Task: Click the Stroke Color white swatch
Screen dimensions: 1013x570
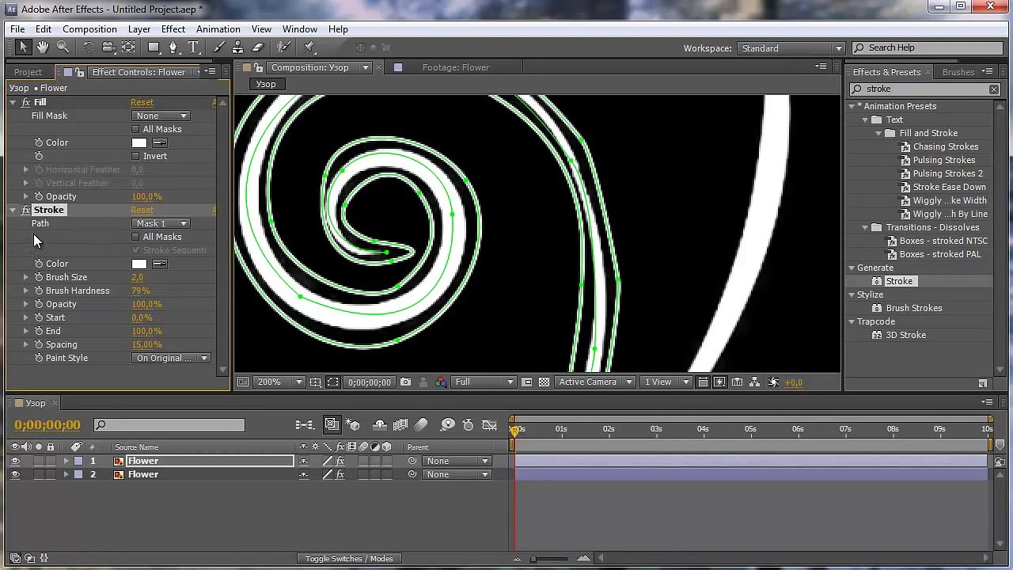Action: tap(139, 264)
